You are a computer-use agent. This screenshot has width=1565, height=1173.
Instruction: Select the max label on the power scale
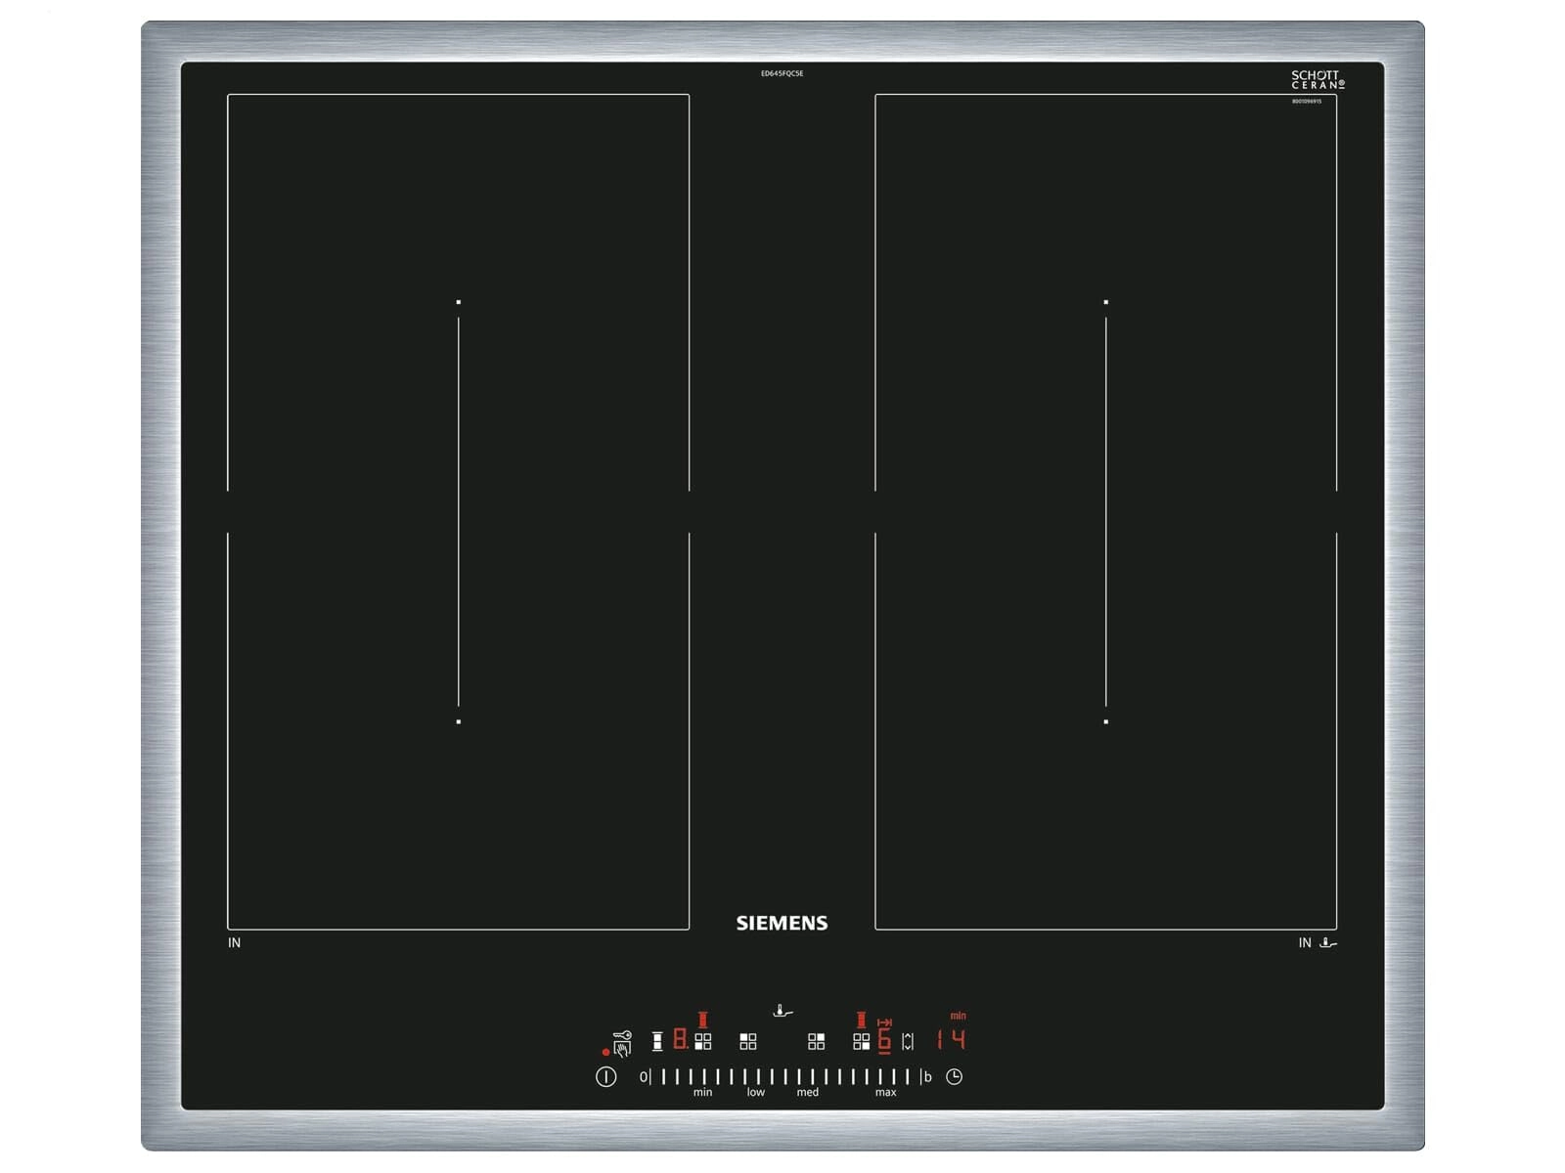coord(885,1092)
